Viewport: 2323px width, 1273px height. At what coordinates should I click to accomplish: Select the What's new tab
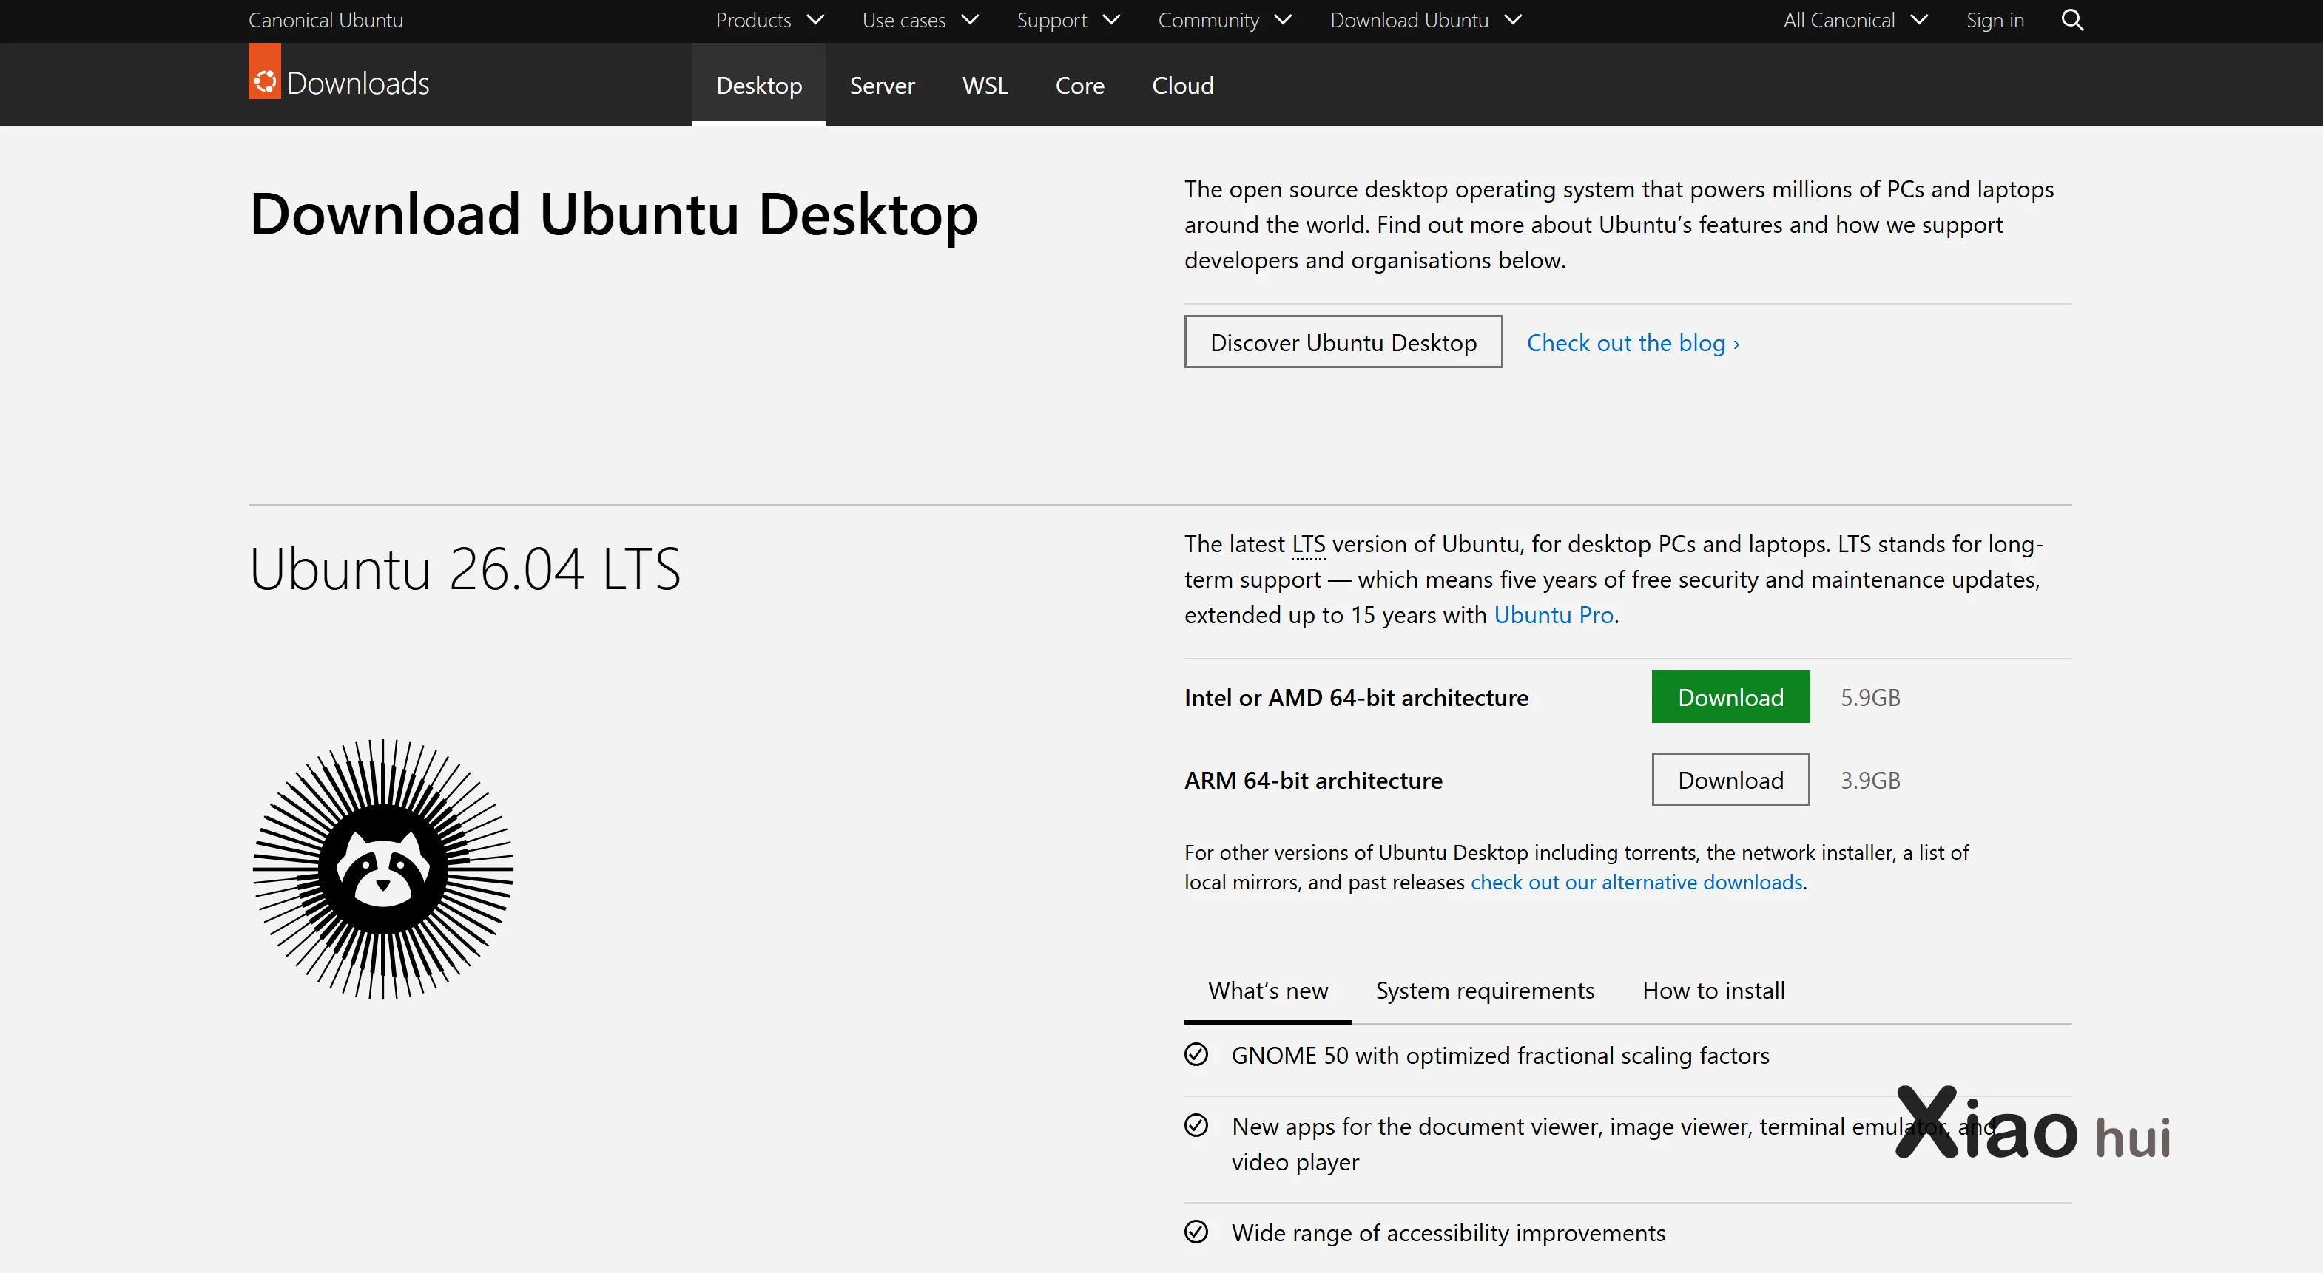pos(1268,990)
